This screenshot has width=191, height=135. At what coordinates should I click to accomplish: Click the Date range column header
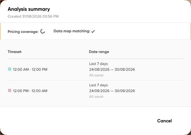click(99, 52)
